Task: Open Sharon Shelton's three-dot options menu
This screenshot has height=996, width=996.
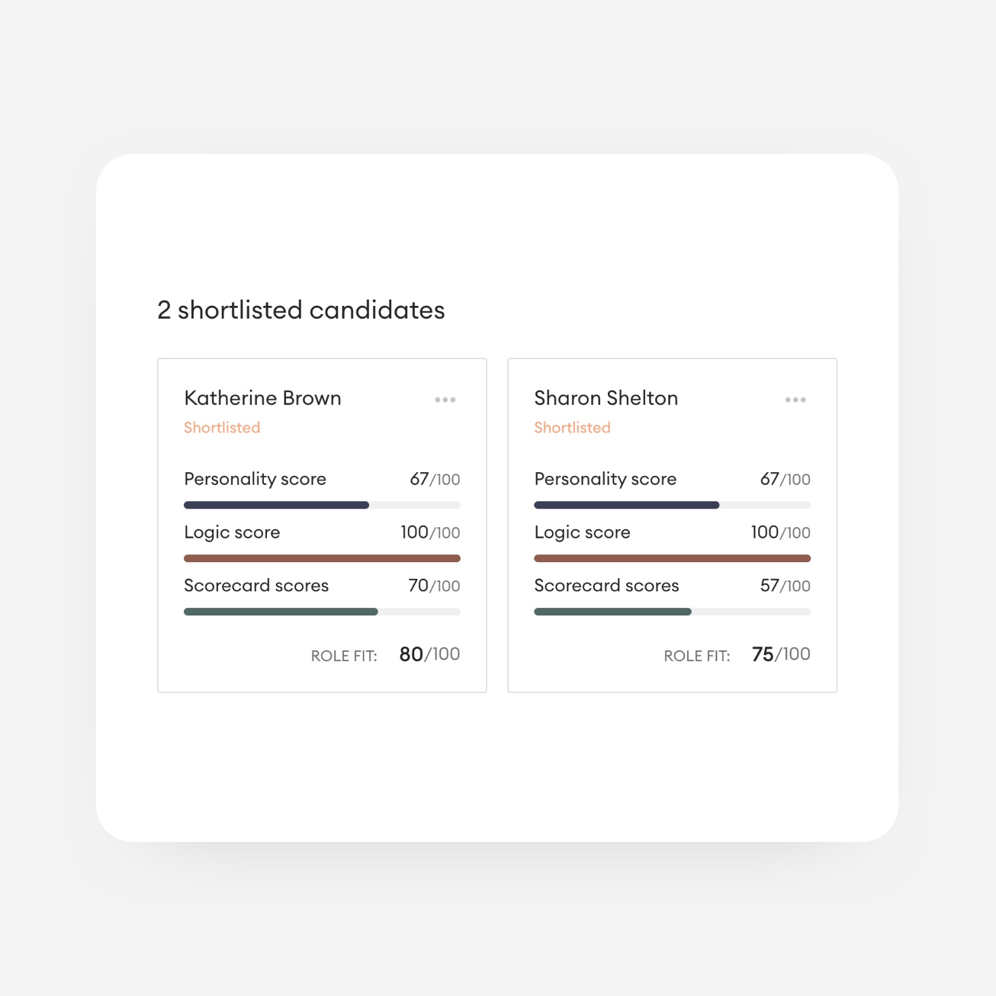Action: coord(795,400)
